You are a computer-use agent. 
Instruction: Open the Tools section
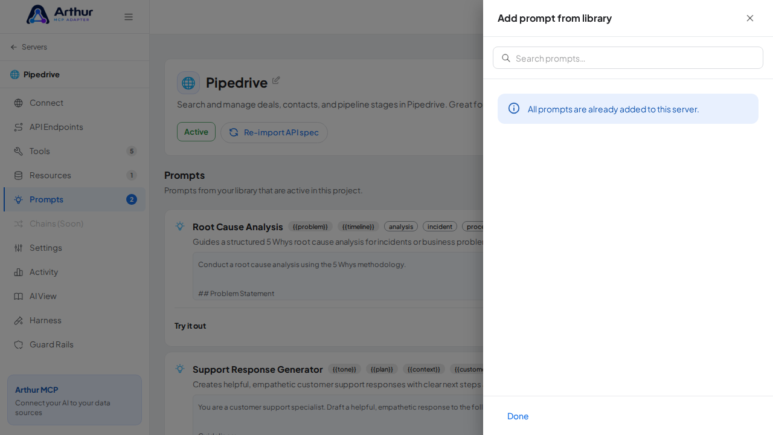75,151
